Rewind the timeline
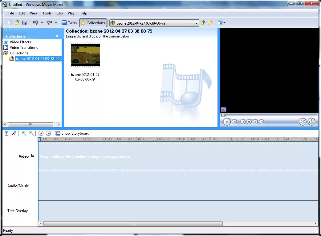The image size is (321, 236). [41, 133]
